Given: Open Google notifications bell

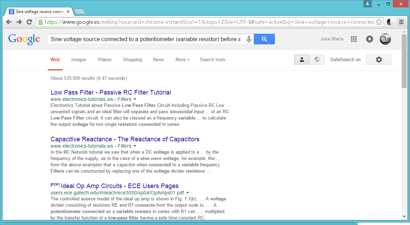Looking at the screenshot, I should coord(370,39).
